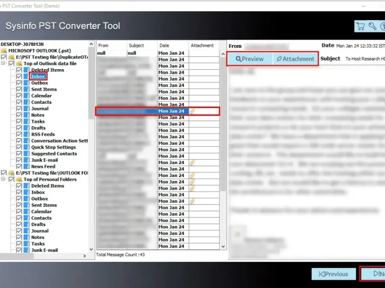Screen dimensions: 385x288
Task: Click the blue icon beside the first Calendar
Action: [x=26, y=96]
